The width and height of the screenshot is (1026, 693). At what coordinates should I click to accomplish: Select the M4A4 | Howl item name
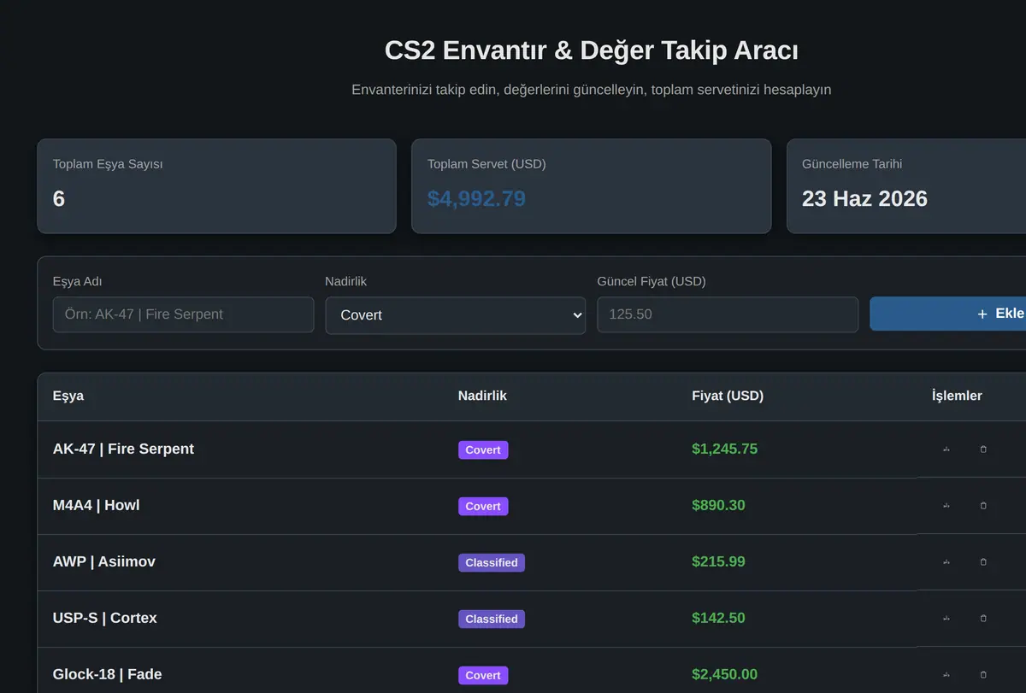point(96,505)
